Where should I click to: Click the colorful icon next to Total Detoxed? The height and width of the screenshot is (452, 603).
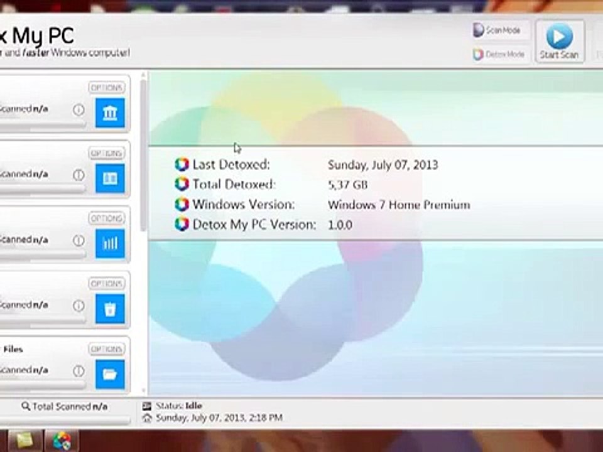pos(182,184)
